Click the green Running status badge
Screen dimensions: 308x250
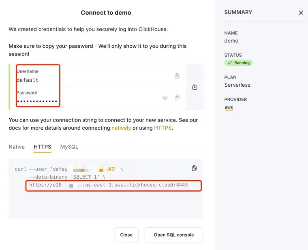[238, 63]
